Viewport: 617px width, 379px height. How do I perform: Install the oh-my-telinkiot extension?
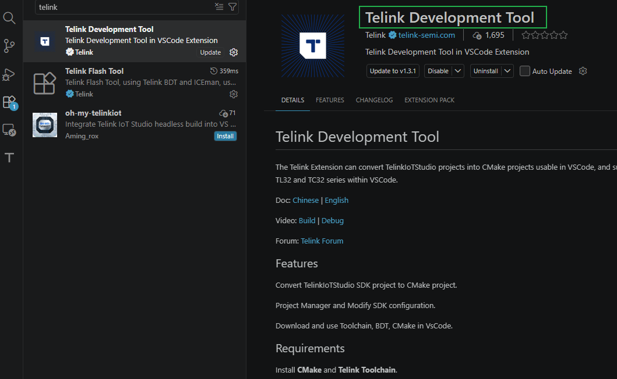tap(225, 136)
